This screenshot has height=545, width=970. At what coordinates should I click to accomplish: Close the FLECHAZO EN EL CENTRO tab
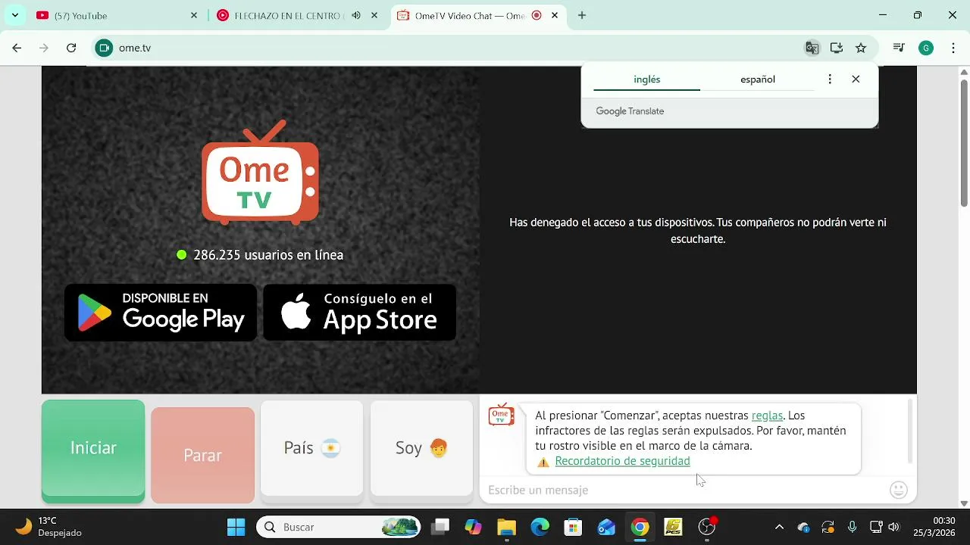[374, 15]
